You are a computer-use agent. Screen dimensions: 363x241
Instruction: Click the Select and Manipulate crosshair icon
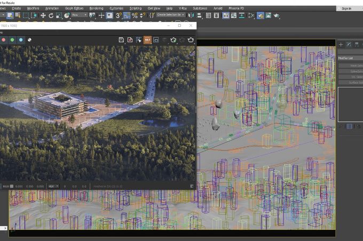101,15
